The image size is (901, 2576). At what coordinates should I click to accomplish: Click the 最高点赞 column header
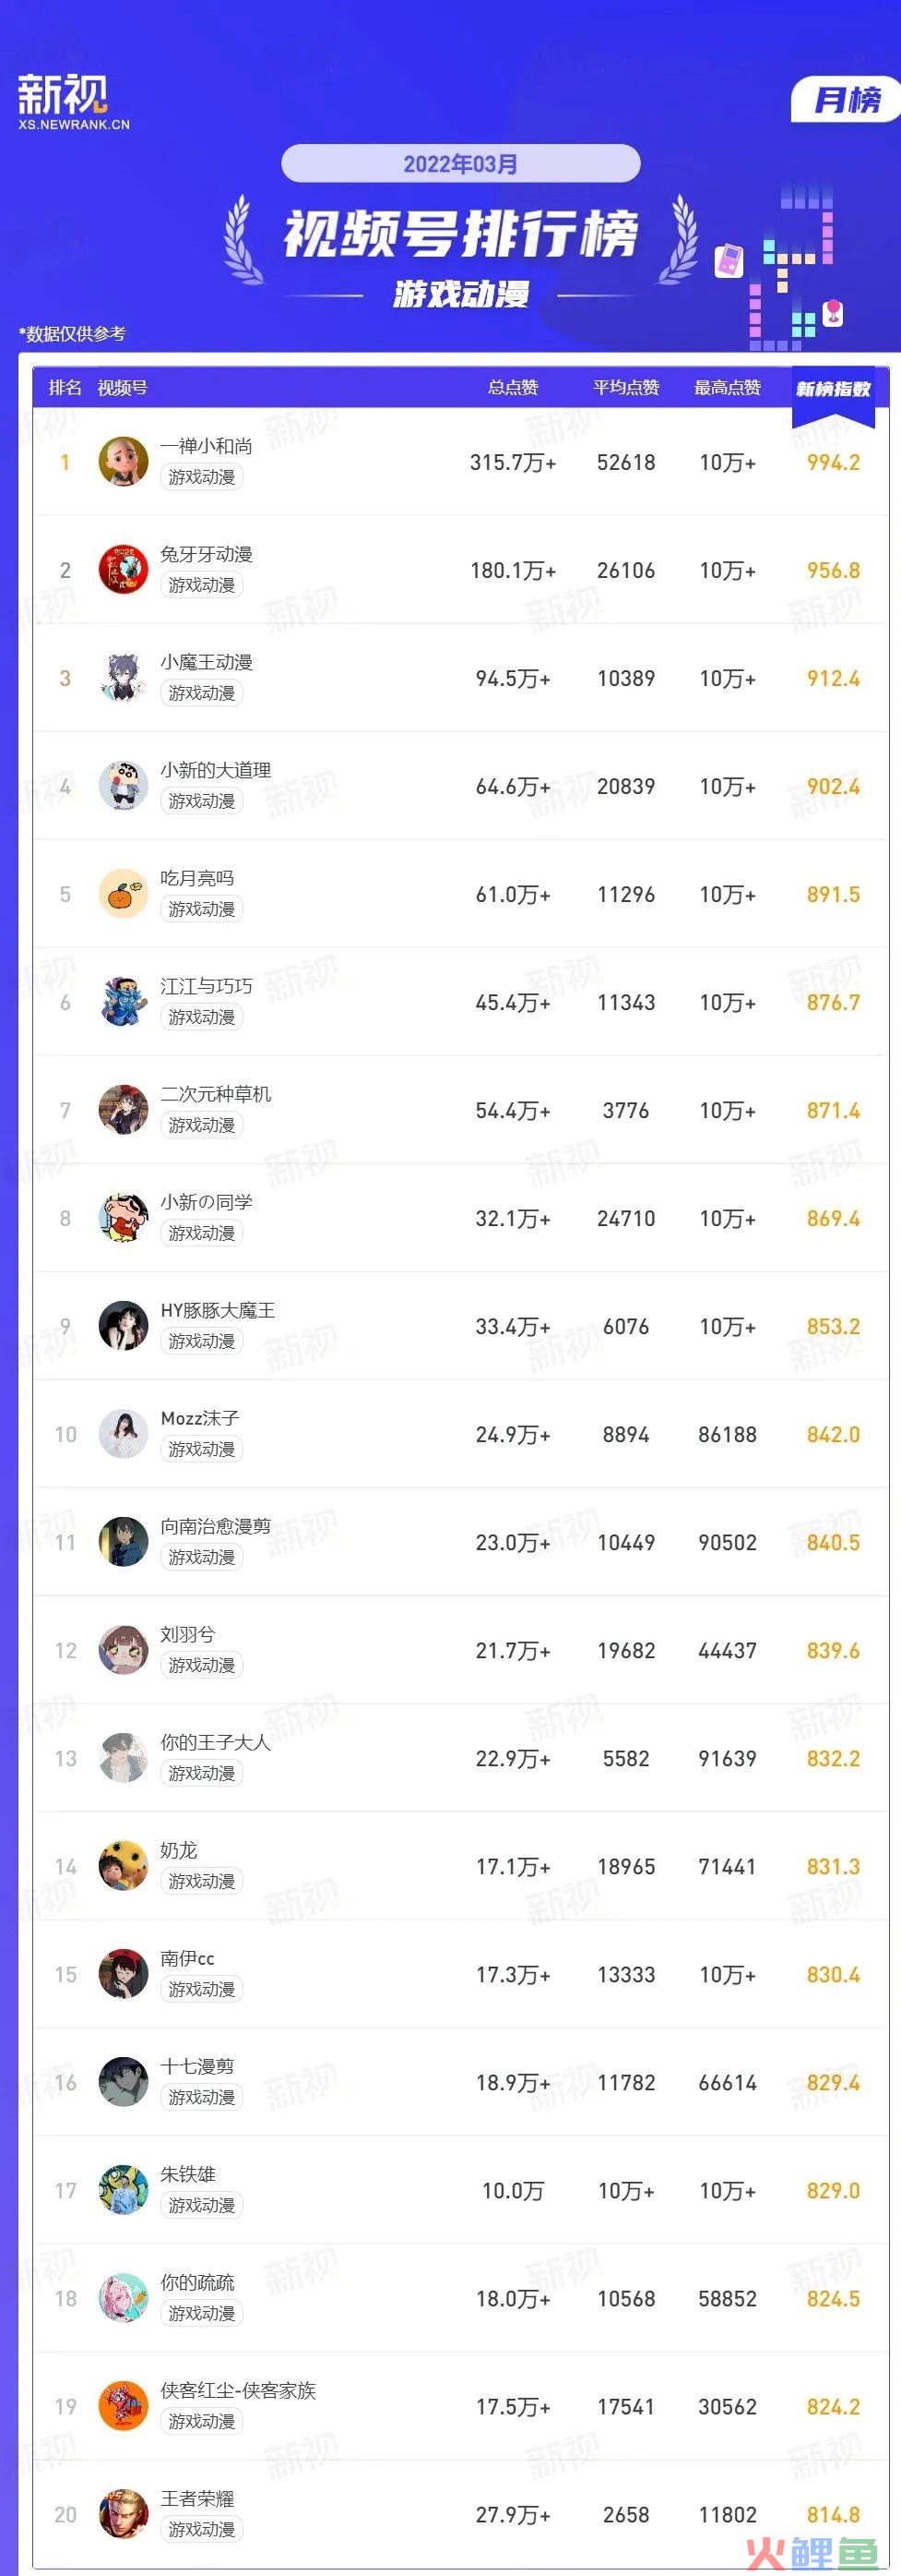(x=728, y=388)
